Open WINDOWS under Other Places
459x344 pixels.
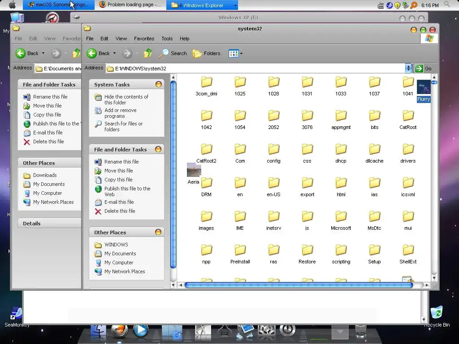[116, 245]
